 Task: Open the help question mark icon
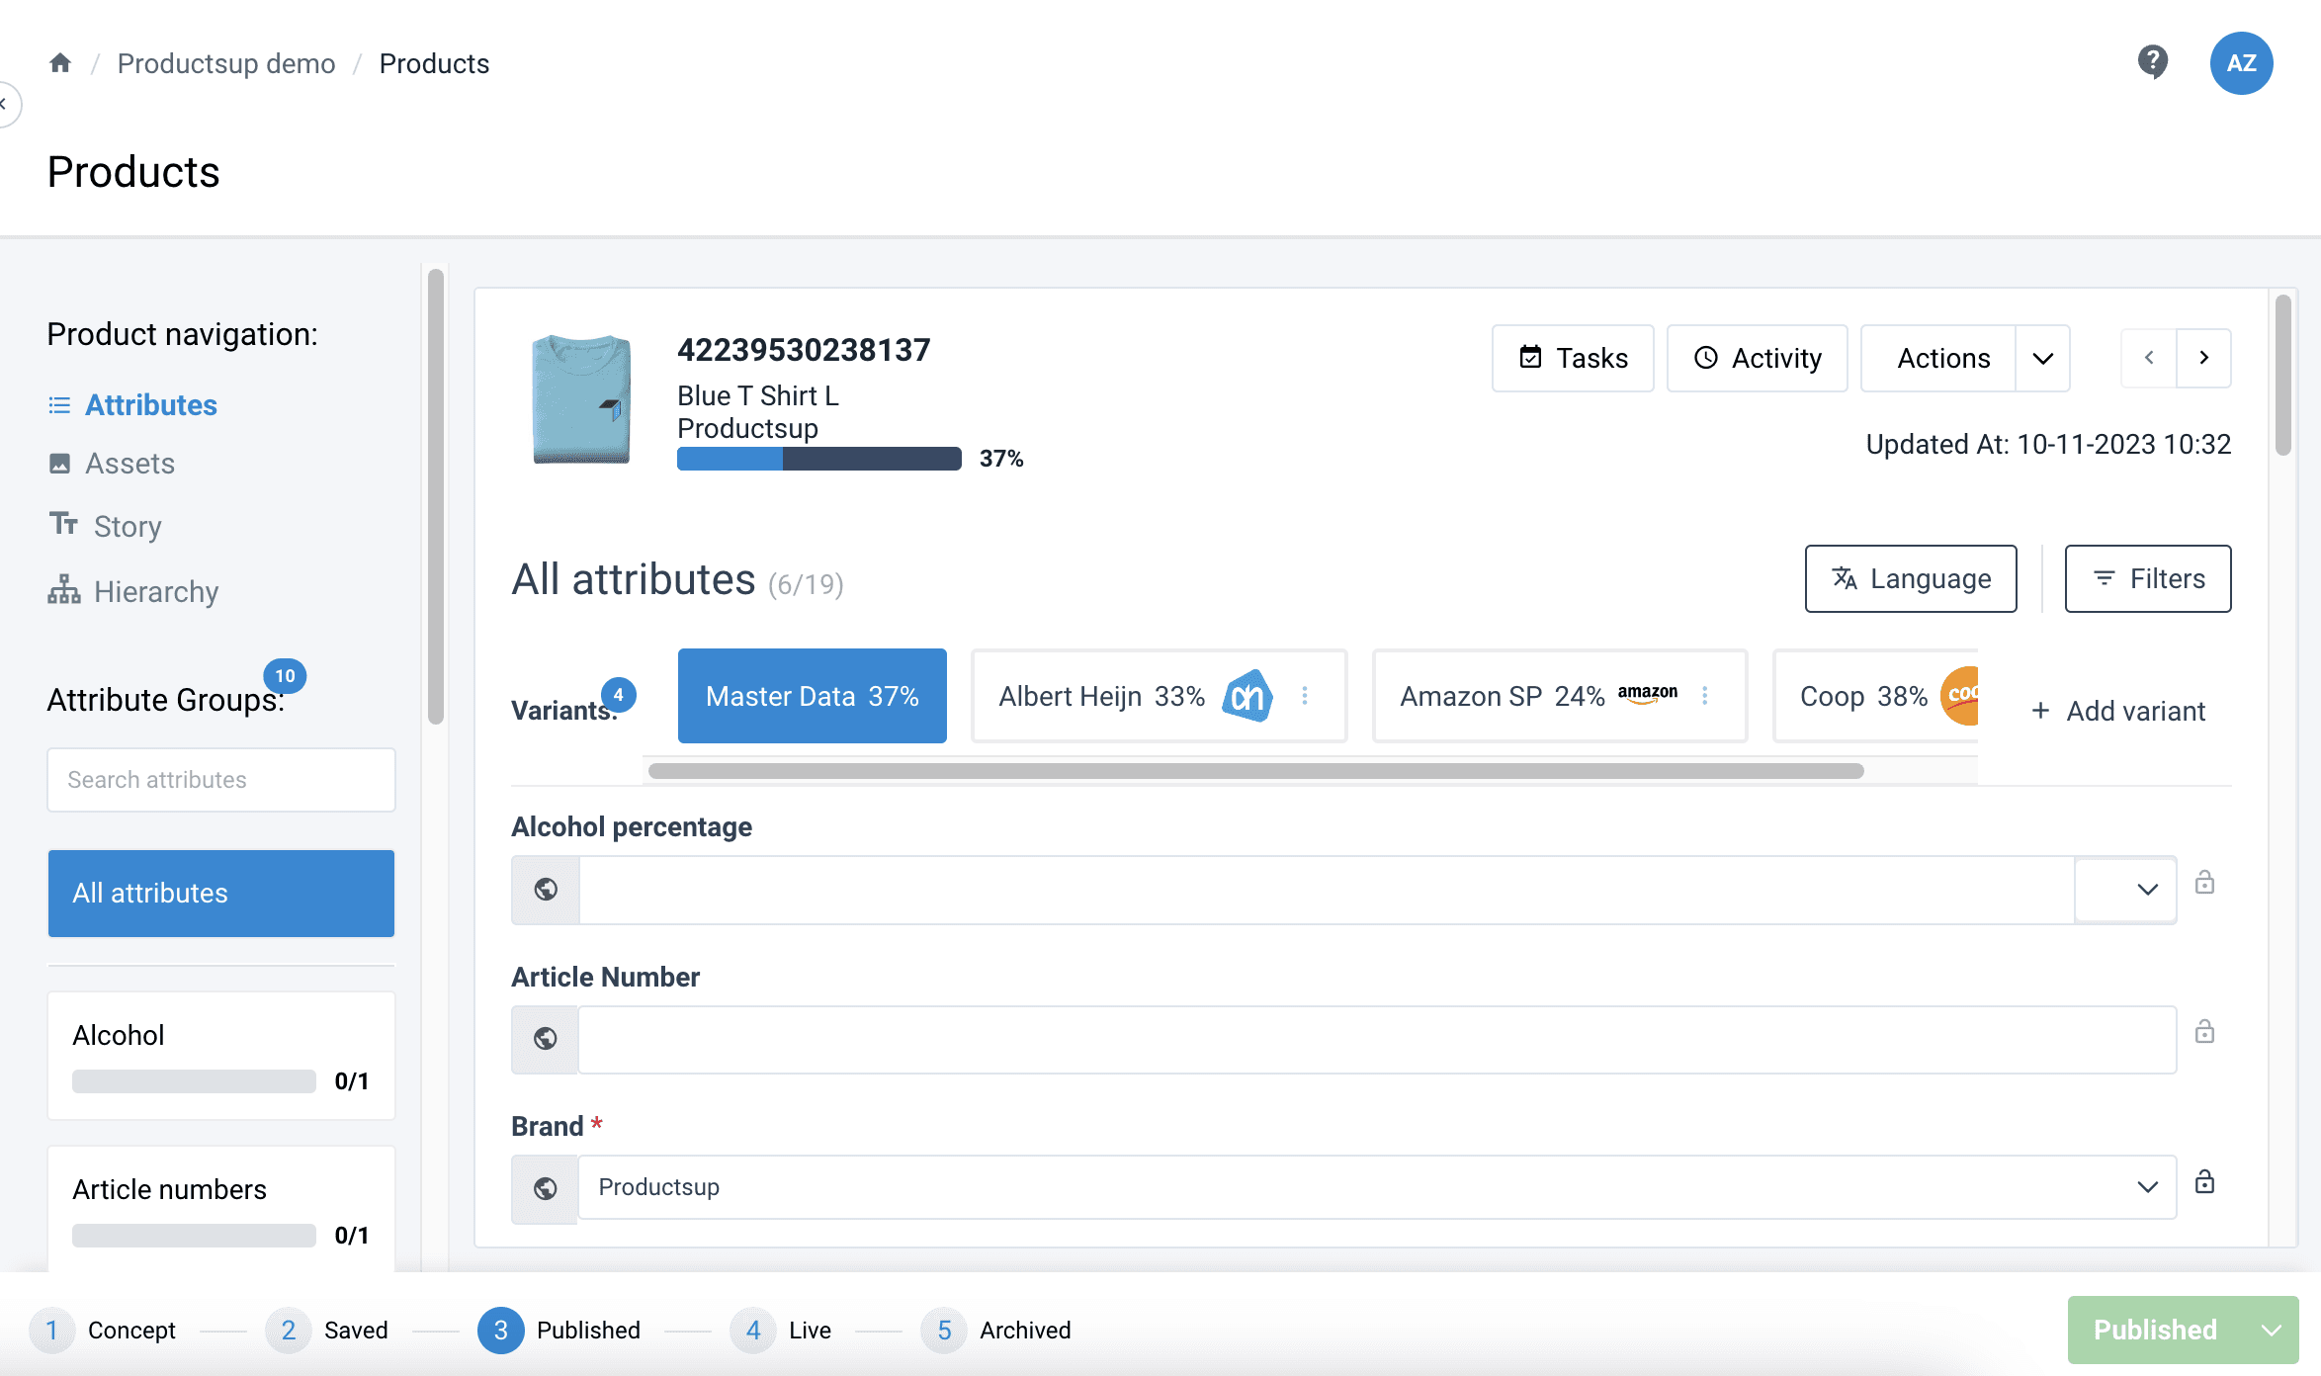[2152, 62]
